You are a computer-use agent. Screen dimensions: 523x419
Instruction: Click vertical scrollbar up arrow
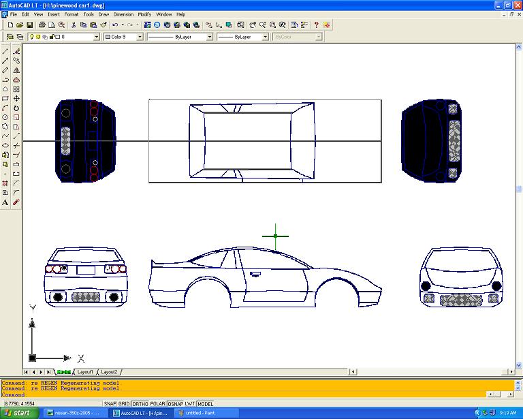pos(519,47)
